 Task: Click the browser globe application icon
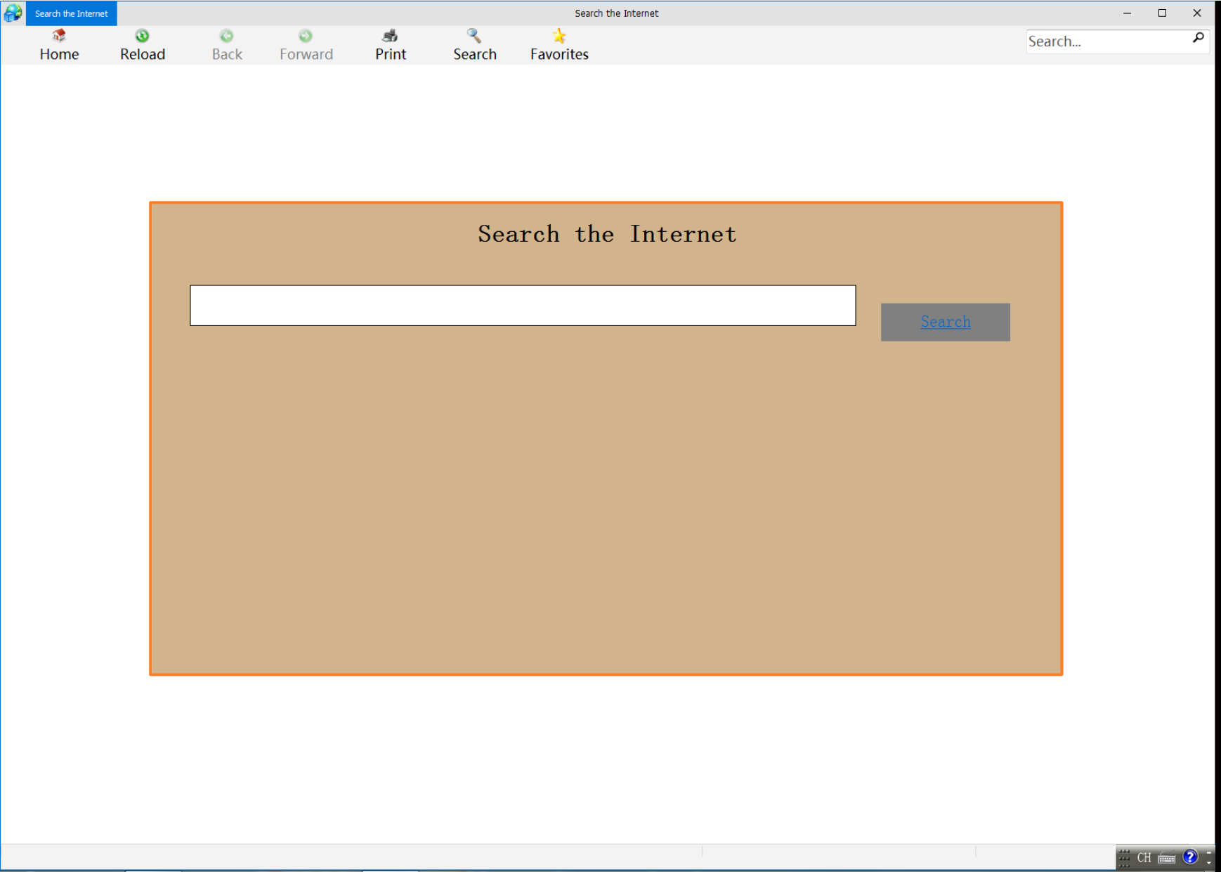pyautogui.click(x=13, y=13)
